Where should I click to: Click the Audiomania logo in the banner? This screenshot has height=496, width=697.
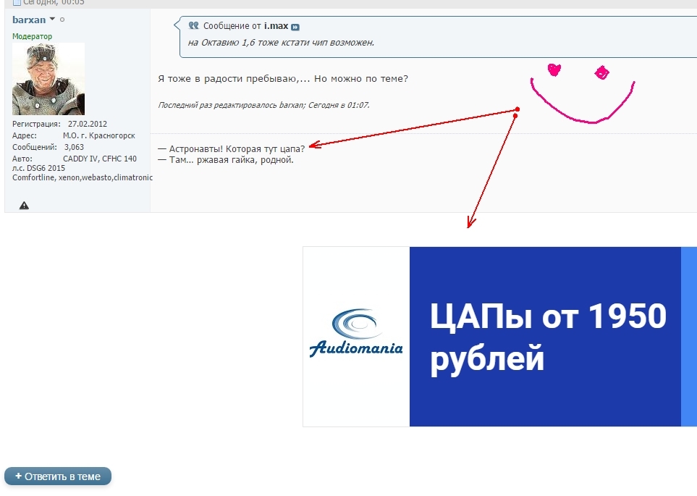tap(356, 334)
